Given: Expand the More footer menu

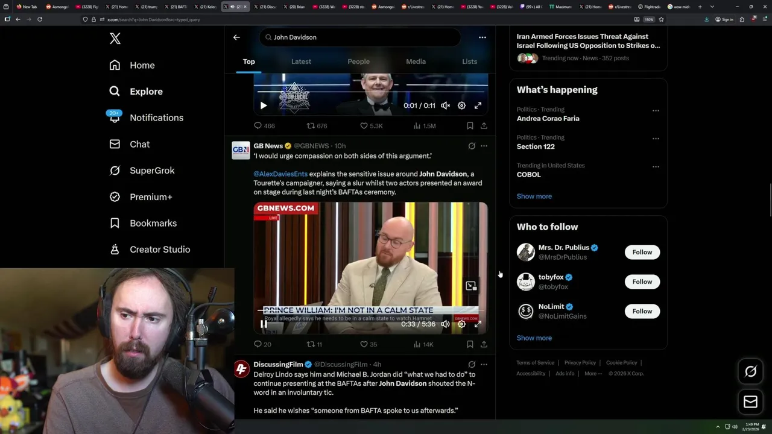Looking at the screenshot, I should [593, 374].
